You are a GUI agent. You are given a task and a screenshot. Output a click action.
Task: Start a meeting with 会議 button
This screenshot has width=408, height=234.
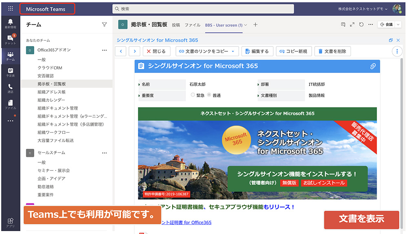[x=386, y=24]
